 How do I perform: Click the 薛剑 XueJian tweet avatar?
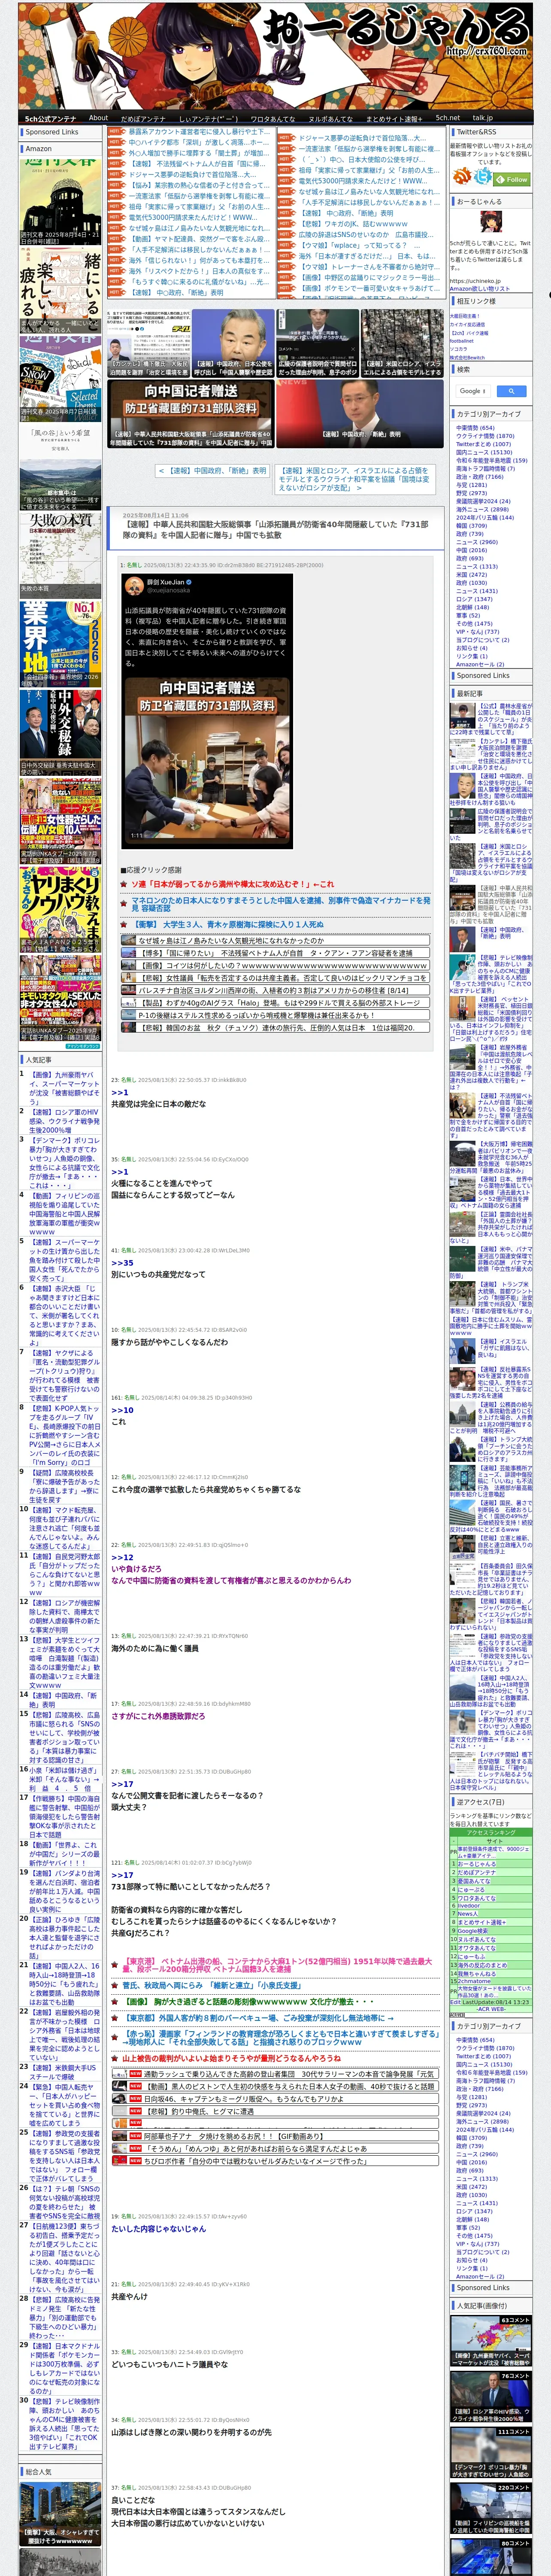click(133, 585)
